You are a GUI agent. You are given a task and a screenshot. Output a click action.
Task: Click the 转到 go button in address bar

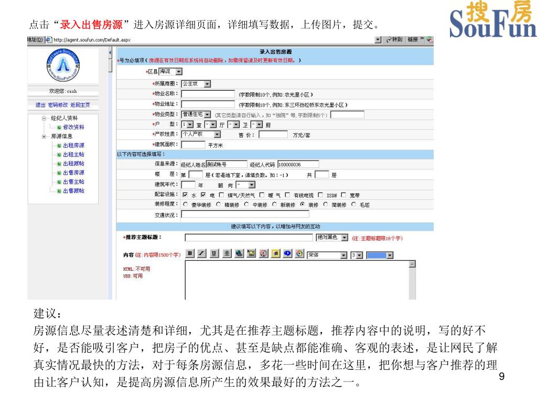pyautogui.click(x=394, y=40)
